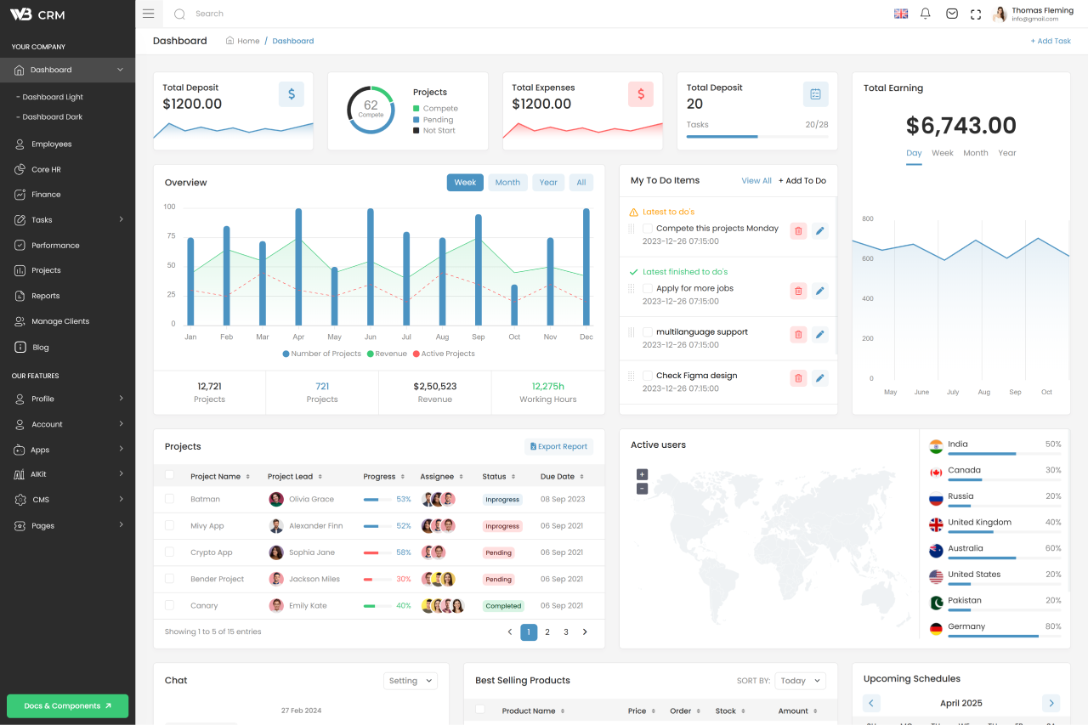This screenshot has height=725, width=1088.
Task: Switch Overview chart to Year
Action: (548, 183)
